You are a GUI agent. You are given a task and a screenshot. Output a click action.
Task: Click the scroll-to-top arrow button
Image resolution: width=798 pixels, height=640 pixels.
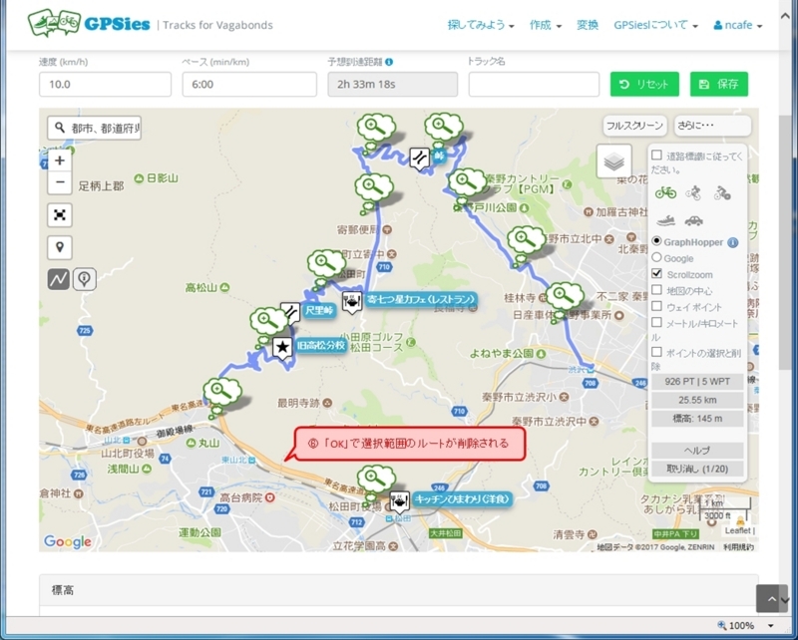pos(771,599)
